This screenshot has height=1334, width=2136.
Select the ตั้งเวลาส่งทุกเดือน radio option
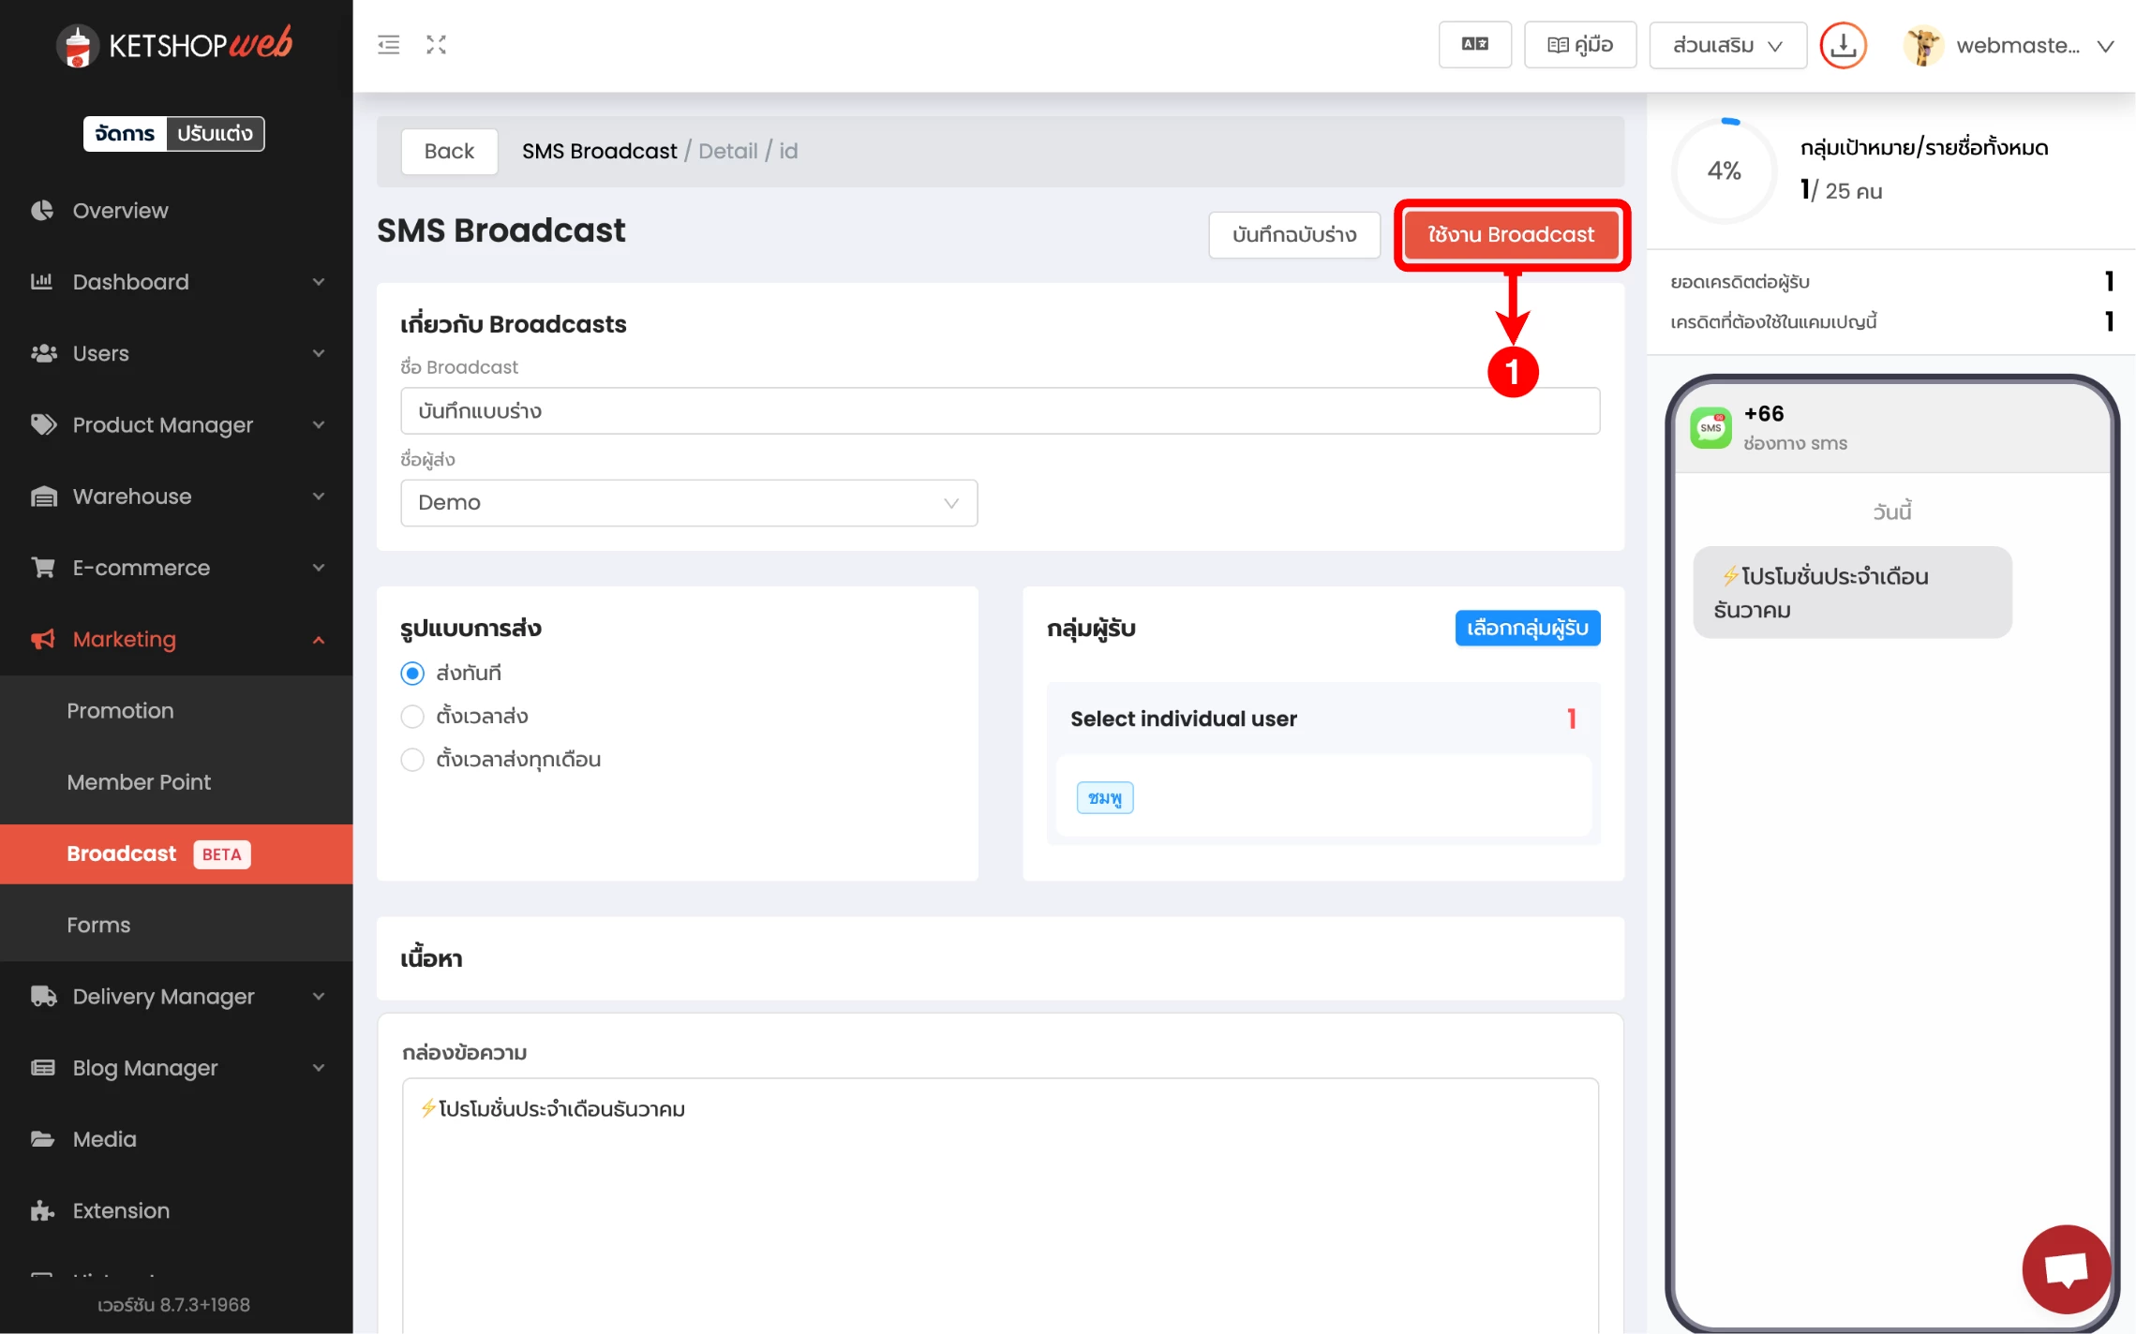pos(412,760)
